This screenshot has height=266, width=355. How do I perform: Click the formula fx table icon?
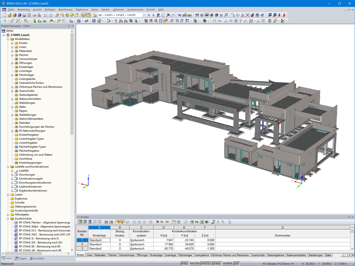point(218,222)
